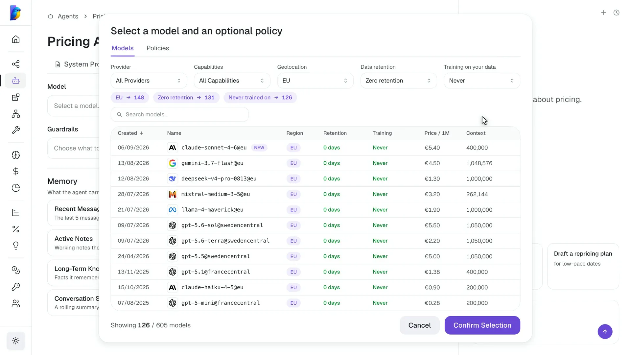Click the percent sidebar icon

[16, 229]
